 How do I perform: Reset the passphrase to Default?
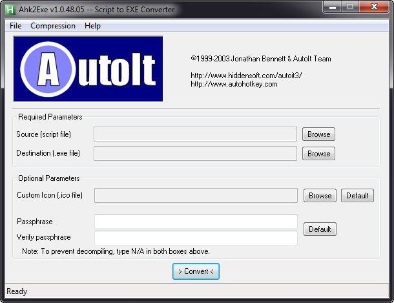tap(320, 229)
